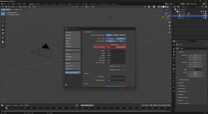
Task: Select the Cursor tool in left toolbar
Action: [3, 18]
